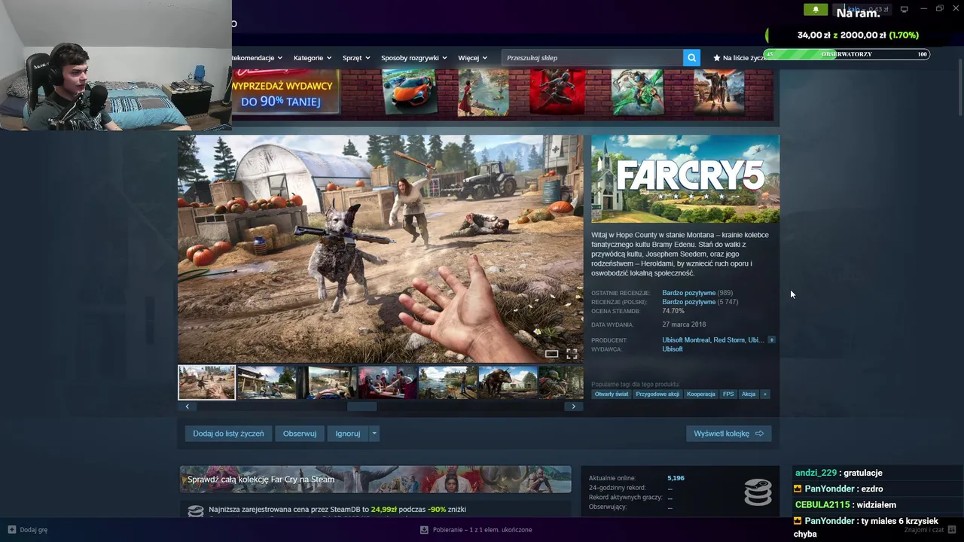964x542 pixels.
Task: Open the Sprzęt dropdown menu
Action: [356, 58]
